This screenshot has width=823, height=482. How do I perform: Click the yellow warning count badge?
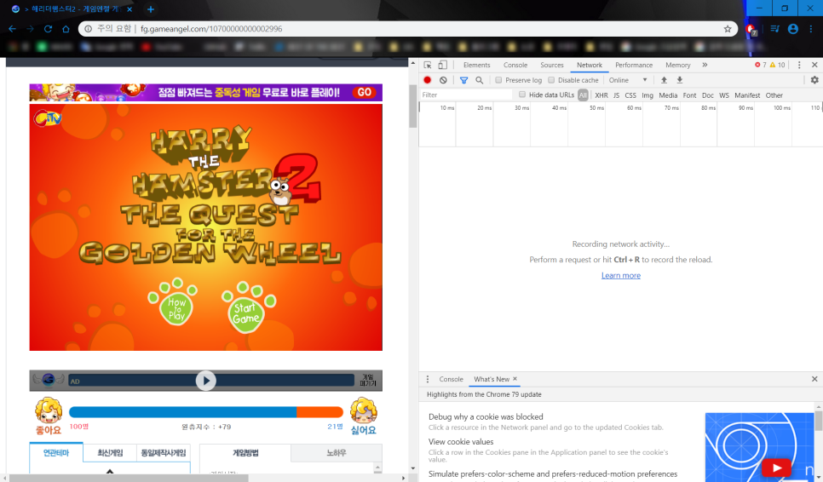777,65
